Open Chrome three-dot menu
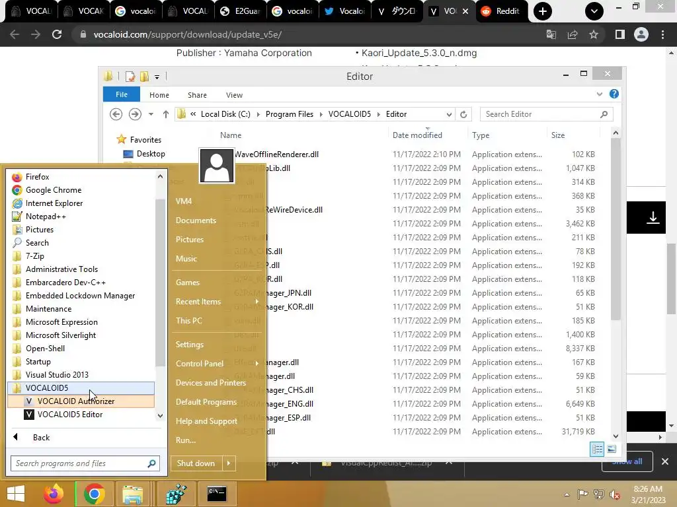The width and height of the screenshot is (677, 507). (662, 34)
